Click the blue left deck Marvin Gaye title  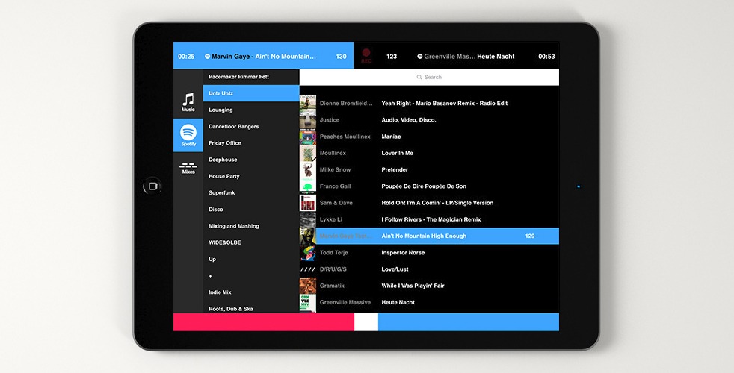click(x=264, y=57)
